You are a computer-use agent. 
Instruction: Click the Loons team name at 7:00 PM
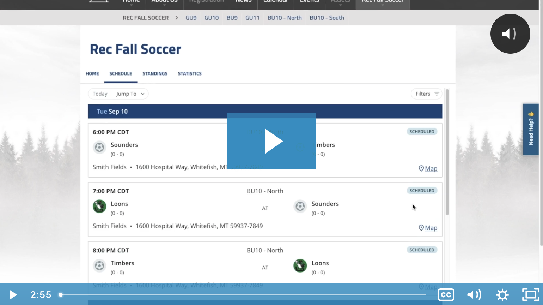click(x=119, y=204)
